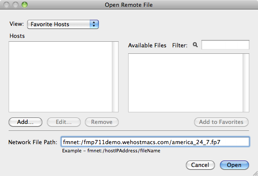The height and width of the screenshot is (176, 258).
Task: Click the Open Remote File title bar
Action: pos(129,5)
